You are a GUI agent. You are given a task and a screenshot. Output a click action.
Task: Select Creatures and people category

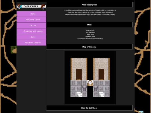31,31
